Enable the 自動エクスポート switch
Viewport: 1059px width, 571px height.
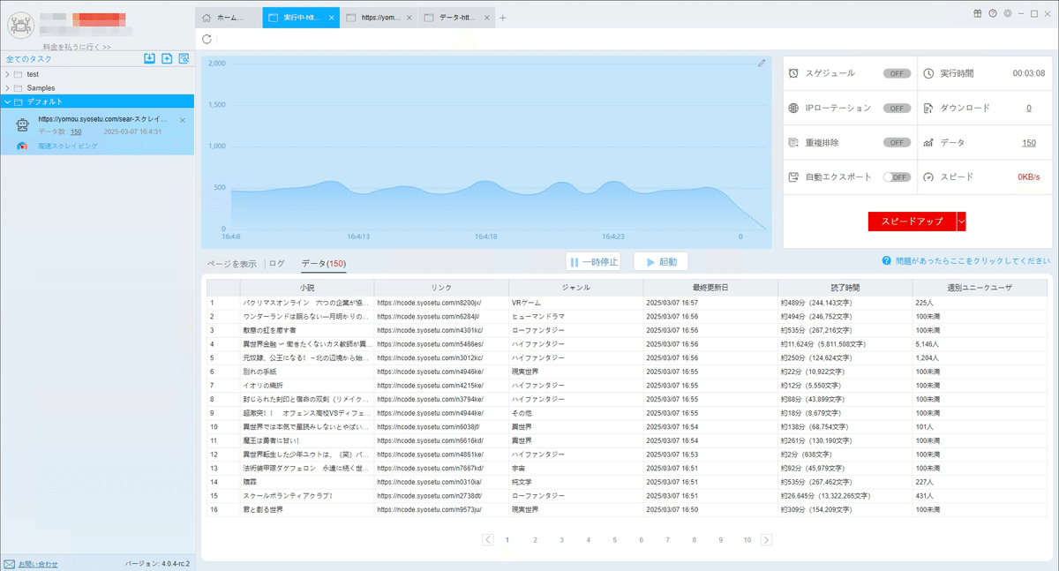point(897,177)
